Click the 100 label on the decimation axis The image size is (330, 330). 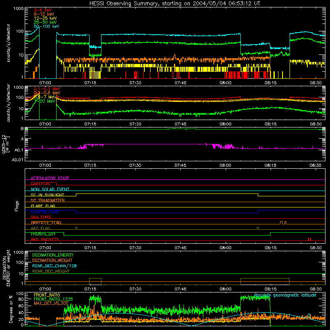tap(20, 262)
